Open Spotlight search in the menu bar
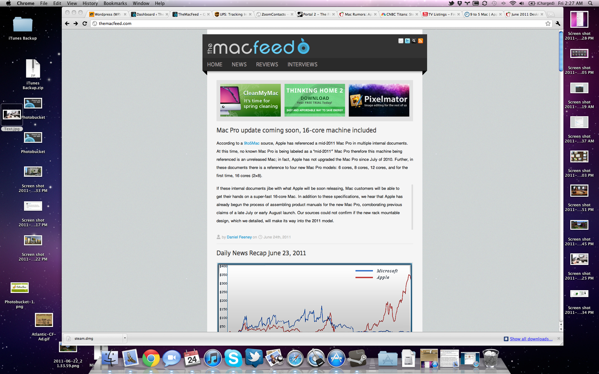599x374 pixels. (x=590, y=3)
